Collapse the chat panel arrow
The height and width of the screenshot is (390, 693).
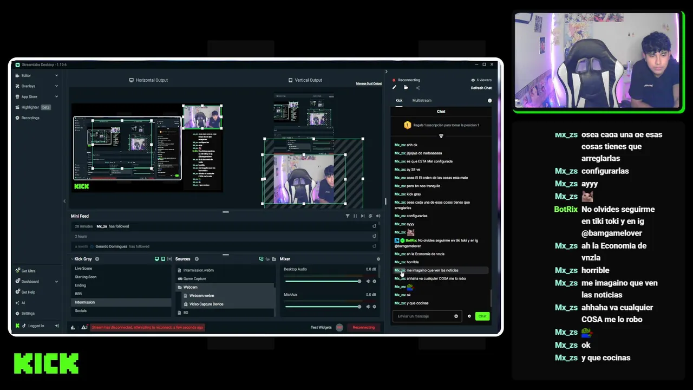pos(386,71)
